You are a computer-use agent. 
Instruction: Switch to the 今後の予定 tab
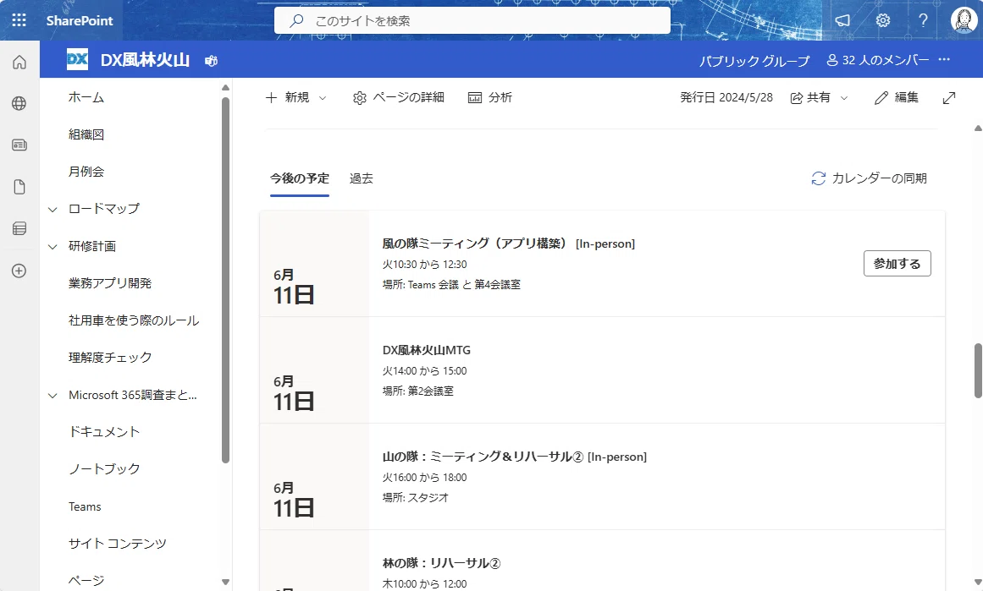(300, 178)
